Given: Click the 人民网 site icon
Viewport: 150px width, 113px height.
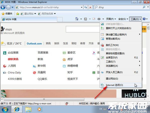Looking at the screenshot, I should point(5,66).
